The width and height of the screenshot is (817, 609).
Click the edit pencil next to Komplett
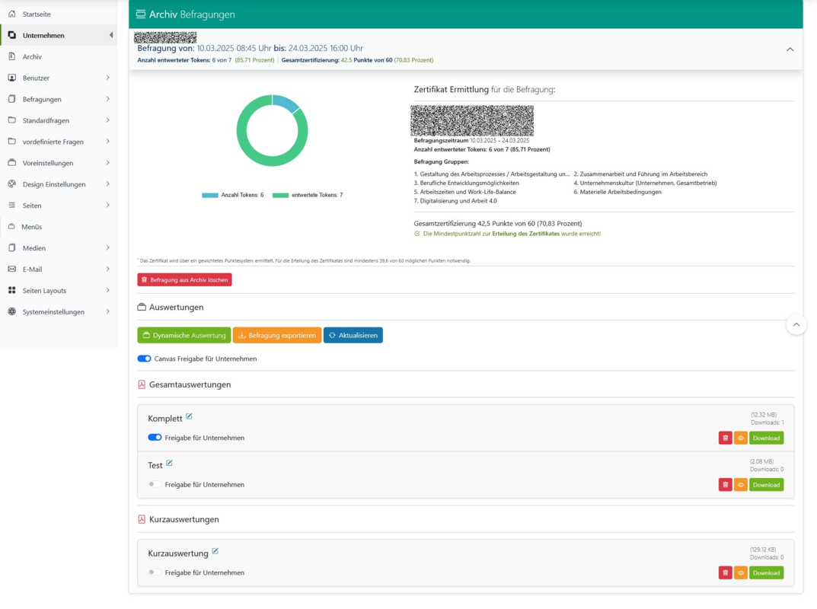click(189, 416)
